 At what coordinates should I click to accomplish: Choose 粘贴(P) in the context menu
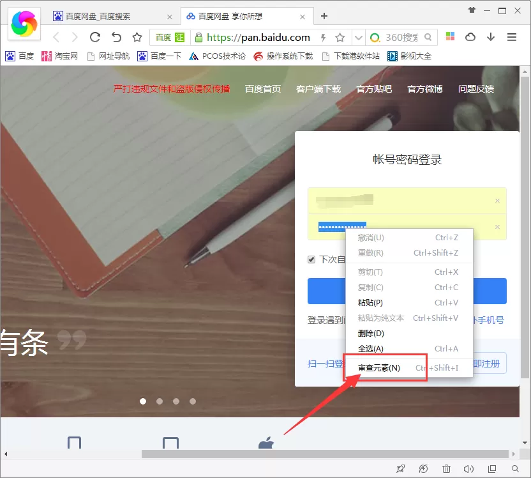(408, 303)
